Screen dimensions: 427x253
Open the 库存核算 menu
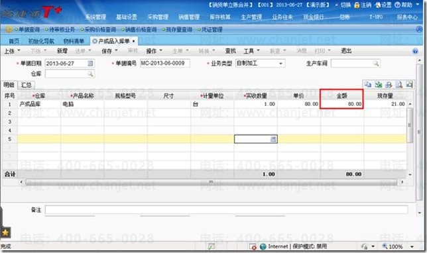pyautogui.click(x=220, y=17)
